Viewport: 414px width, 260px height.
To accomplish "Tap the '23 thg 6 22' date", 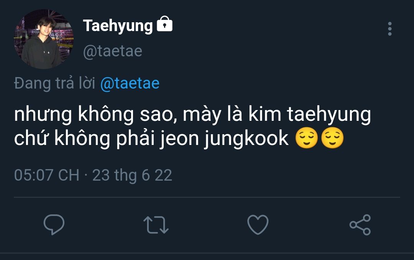I will click(132, 175).
